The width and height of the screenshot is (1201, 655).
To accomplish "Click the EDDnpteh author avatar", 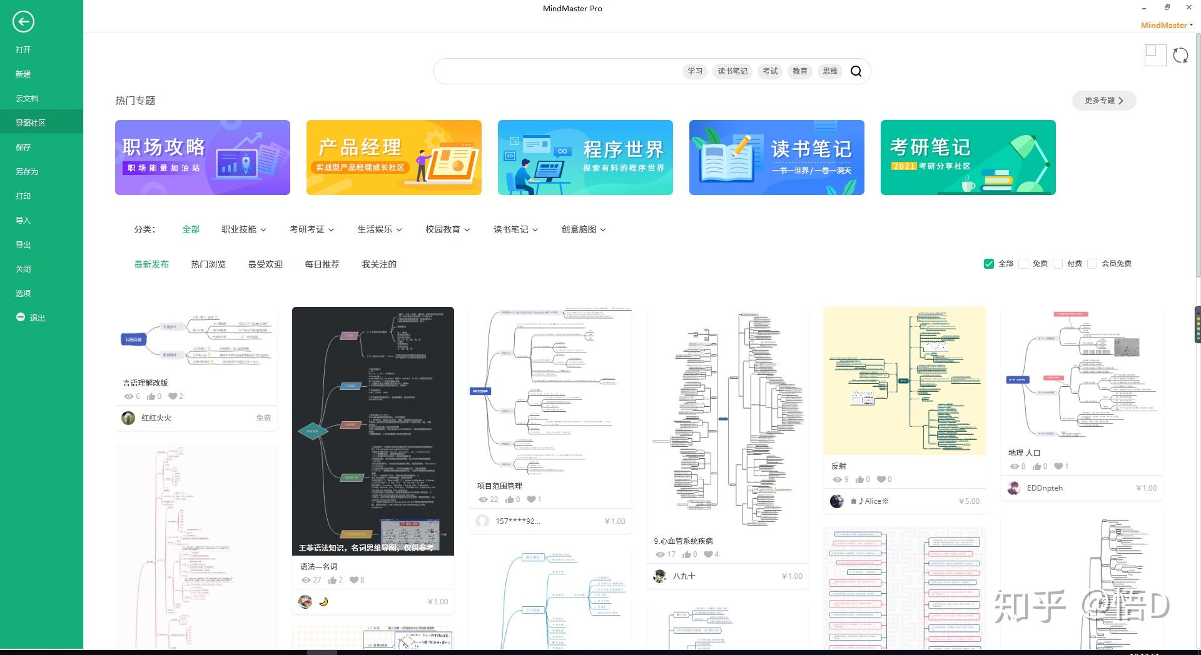I will point(1013,487).
